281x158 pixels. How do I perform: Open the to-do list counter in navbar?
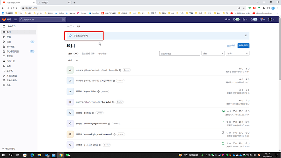254,20
